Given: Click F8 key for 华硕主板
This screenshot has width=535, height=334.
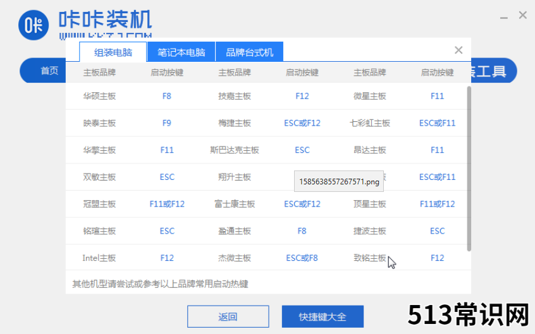Looking at the screenshot, I should click(x=167, y=96).
